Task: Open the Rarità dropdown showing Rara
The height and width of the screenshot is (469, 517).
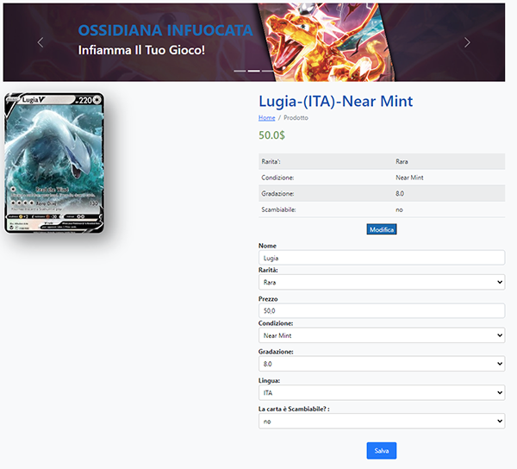Action: click(x=382, y=282)
